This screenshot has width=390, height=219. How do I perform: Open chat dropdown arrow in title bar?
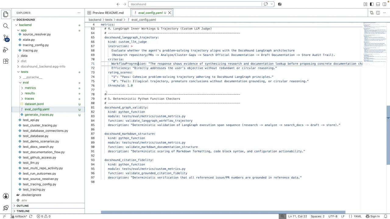click(271, 4)
